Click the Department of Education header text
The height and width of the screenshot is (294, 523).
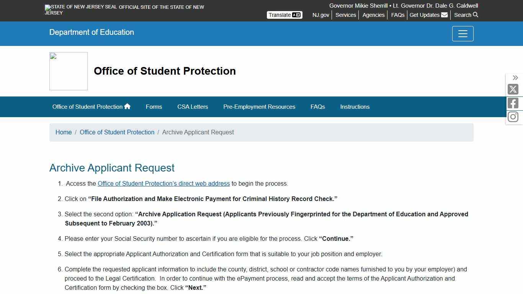pyautogui.click(x=92, y=32)
